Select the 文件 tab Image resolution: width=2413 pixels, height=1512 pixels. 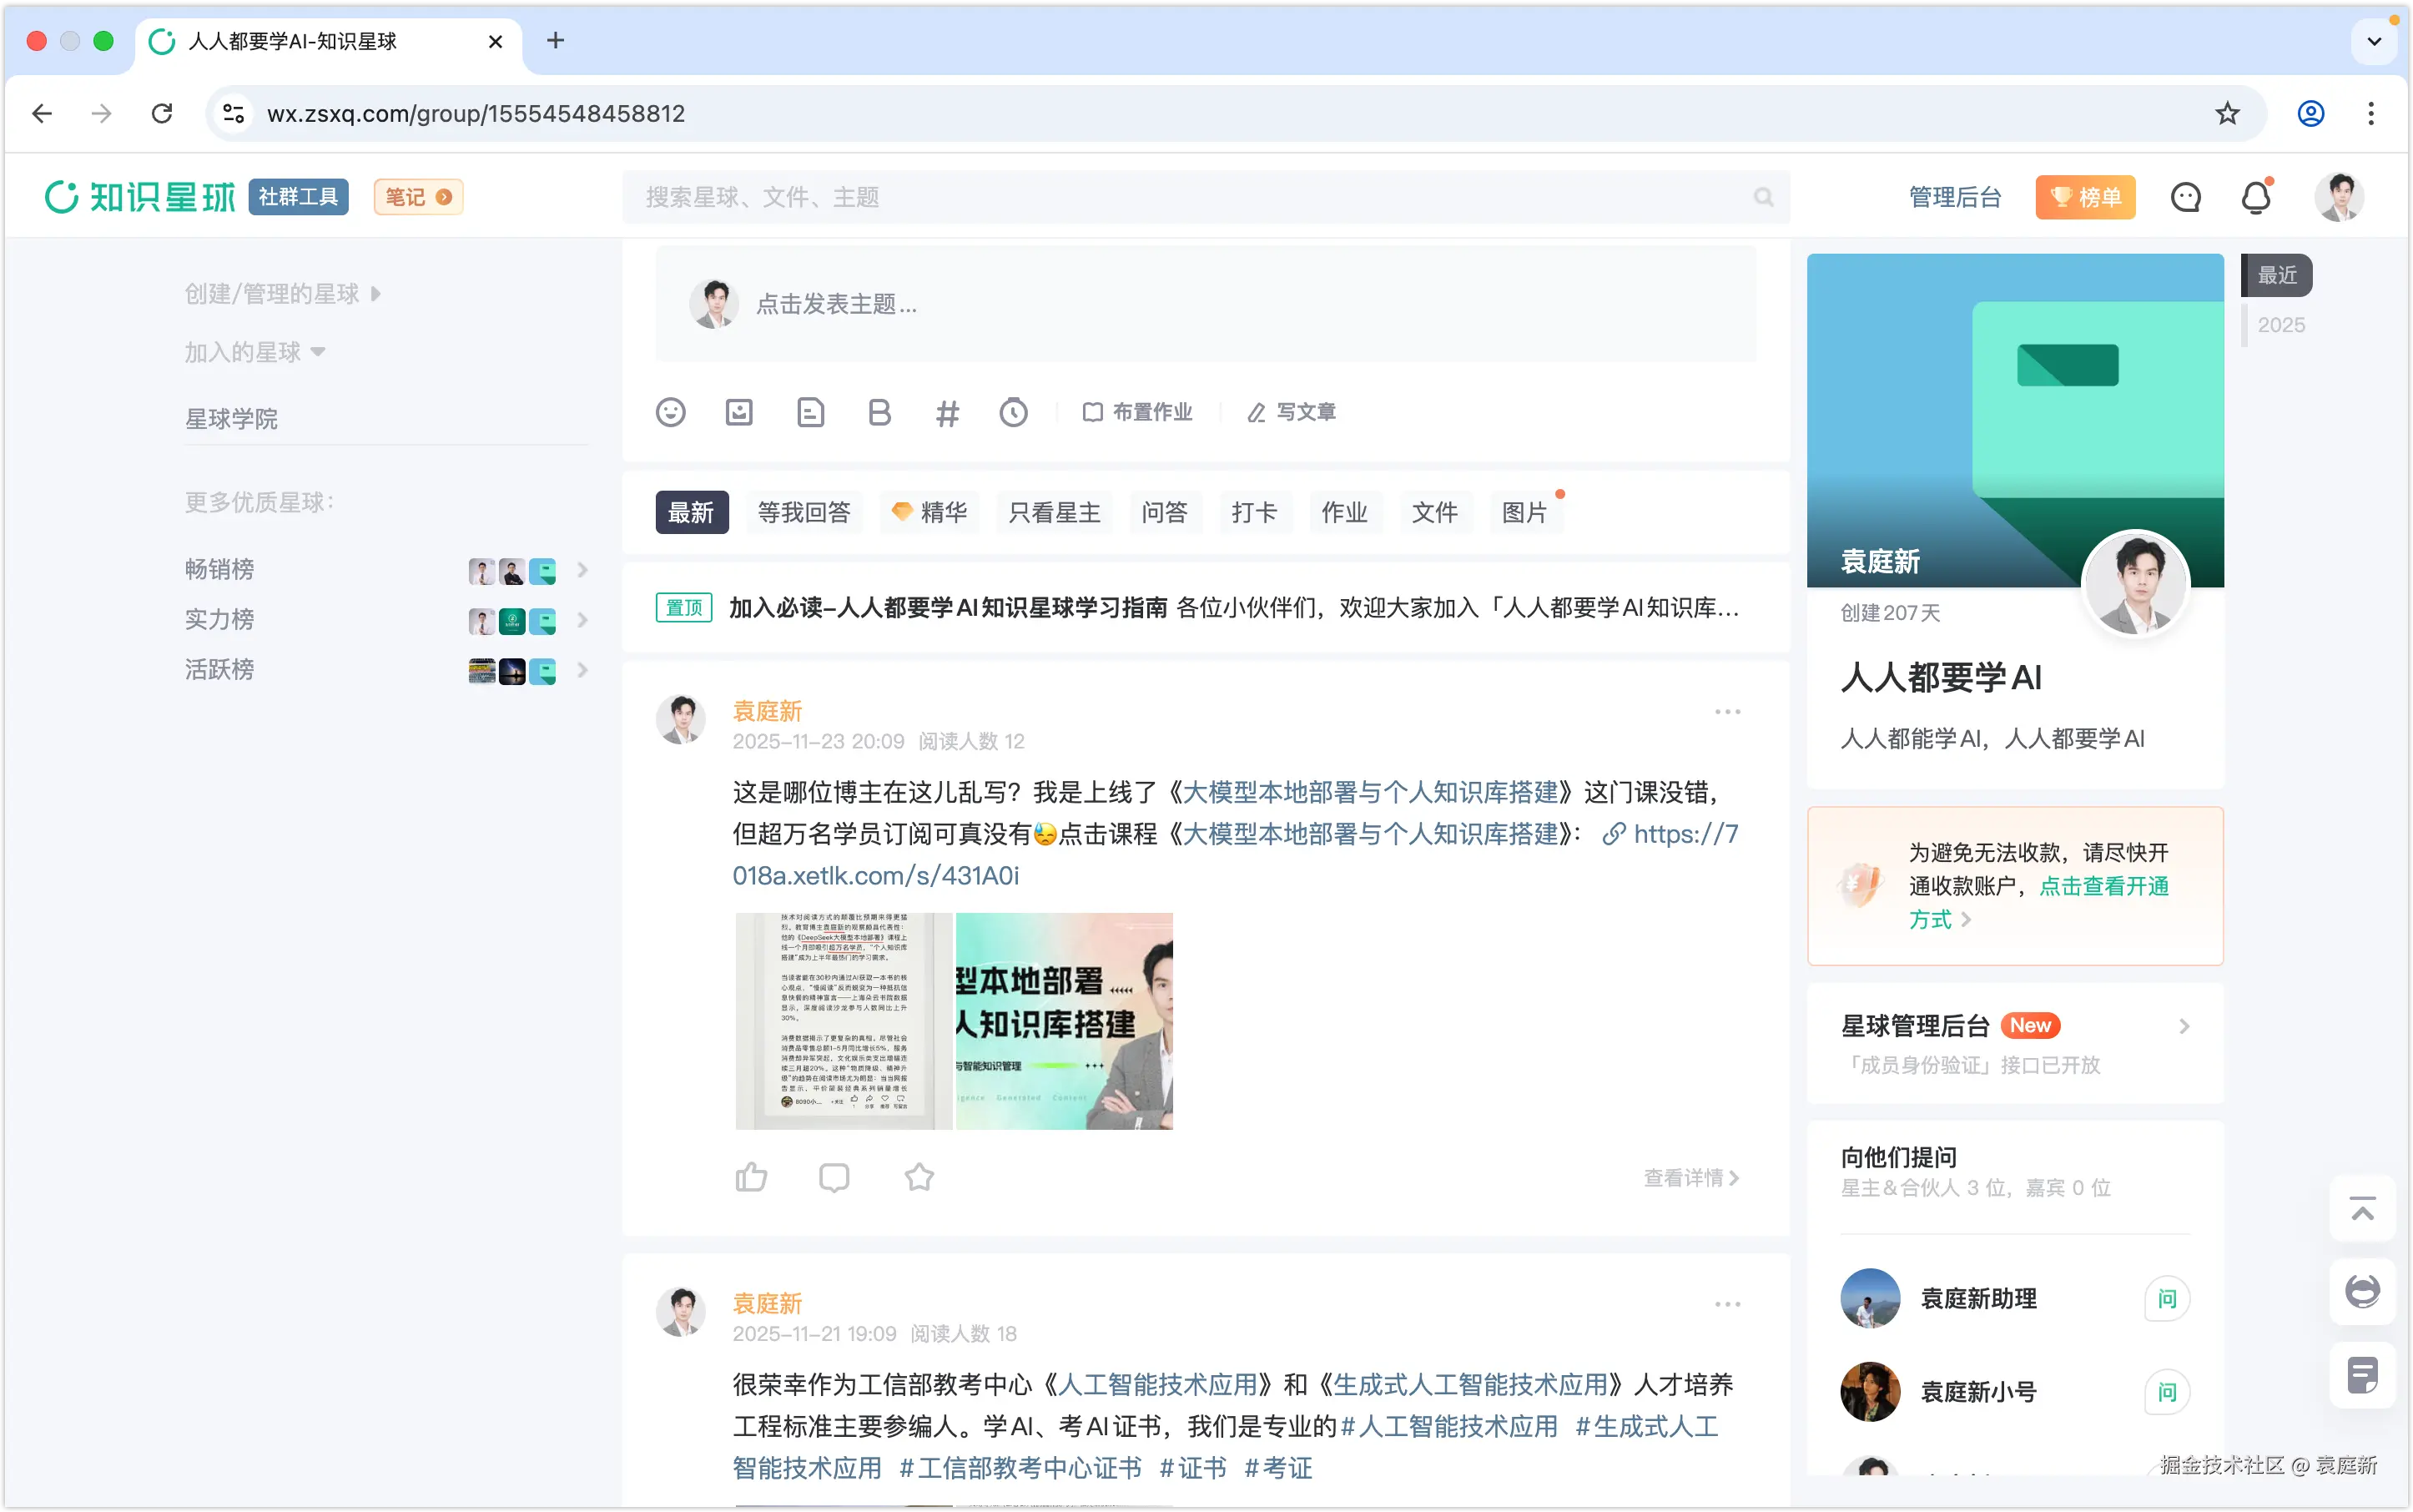tap(1434, 512)
